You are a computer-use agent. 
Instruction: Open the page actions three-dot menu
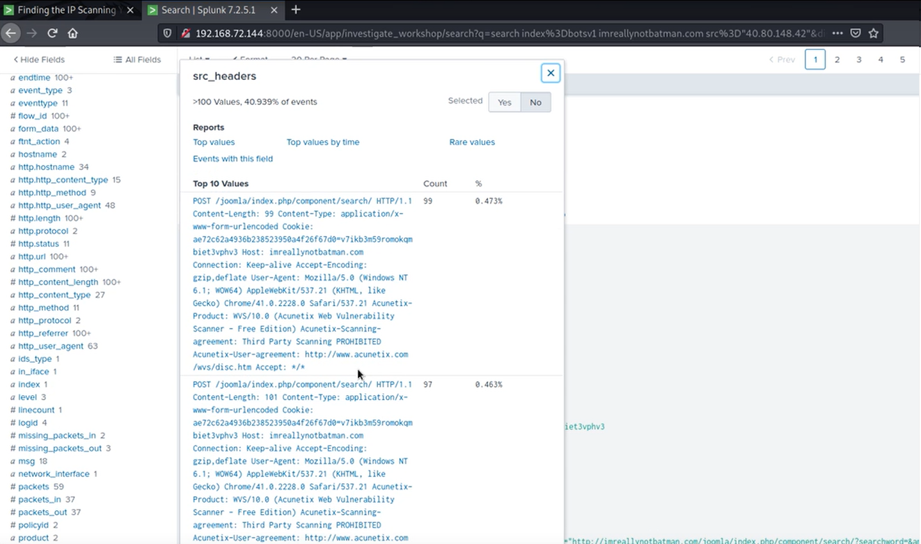[837, 33]
